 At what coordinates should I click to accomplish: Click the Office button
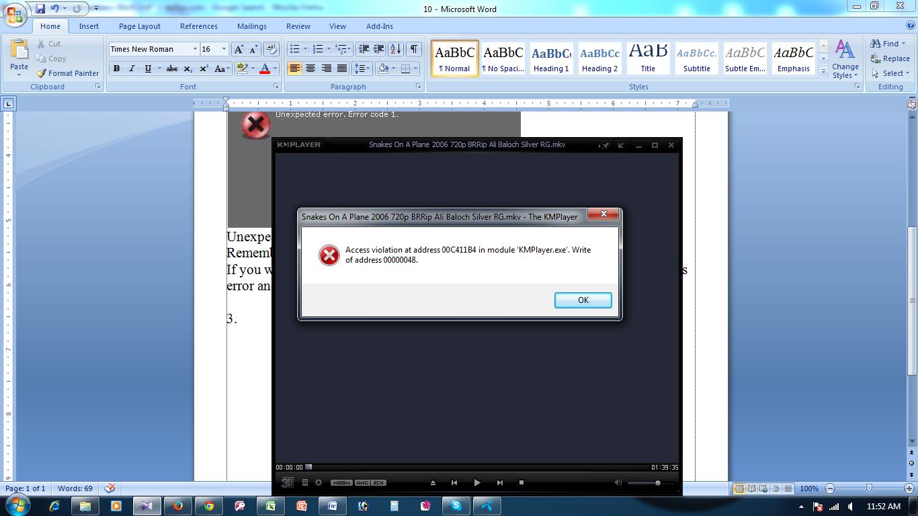[15, 13]
